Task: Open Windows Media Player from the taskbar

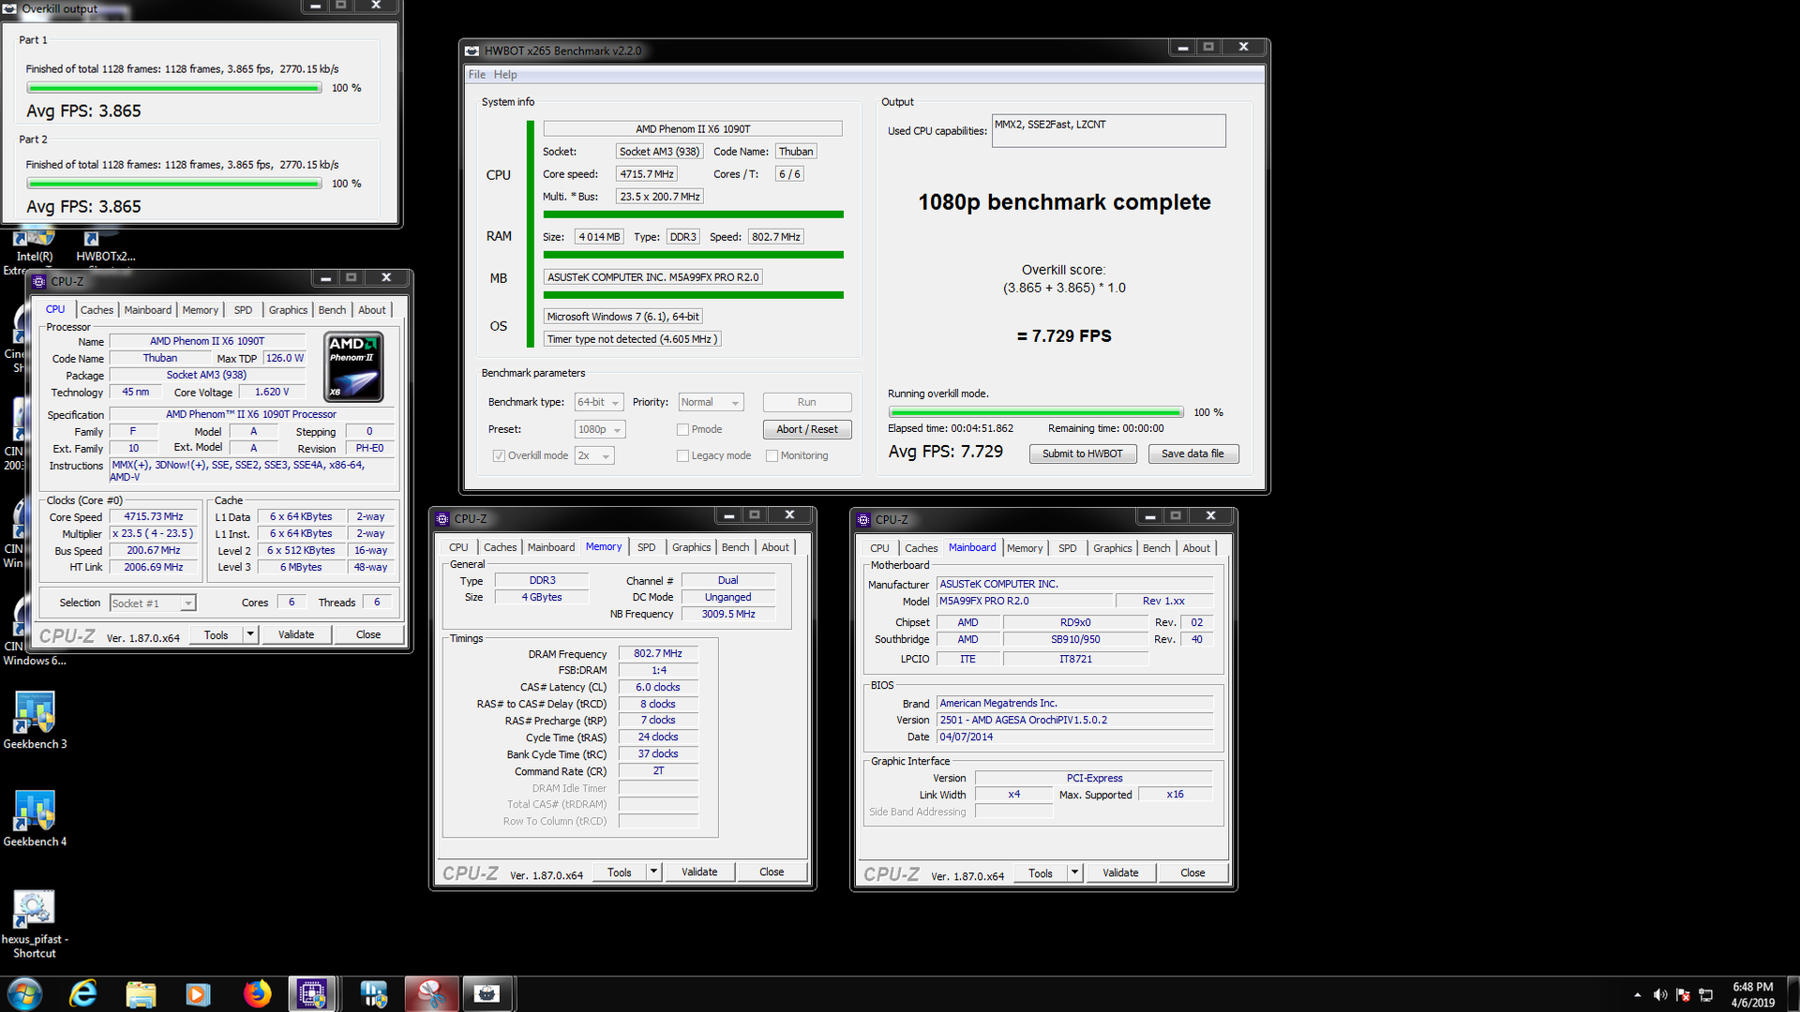Action: (x=198, y=993)
